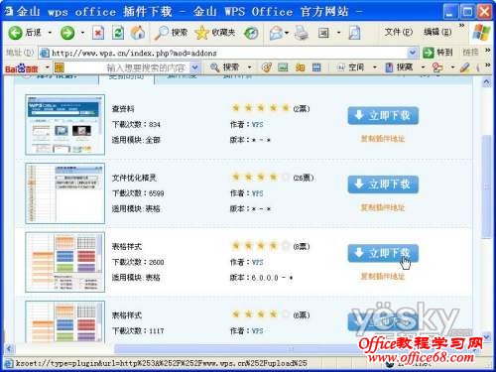Refresh the page with the green arrows icon

click(x=118, y=33)
